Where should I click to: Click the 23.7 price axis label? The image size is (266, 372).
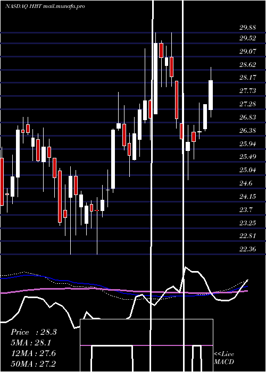click(x=246, y=210)
